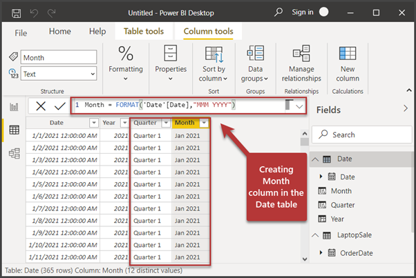Click the Jan 2021 cell in 1/10/2021 row
This screenshot has height=278, width=416.
[x=190, y=245]
